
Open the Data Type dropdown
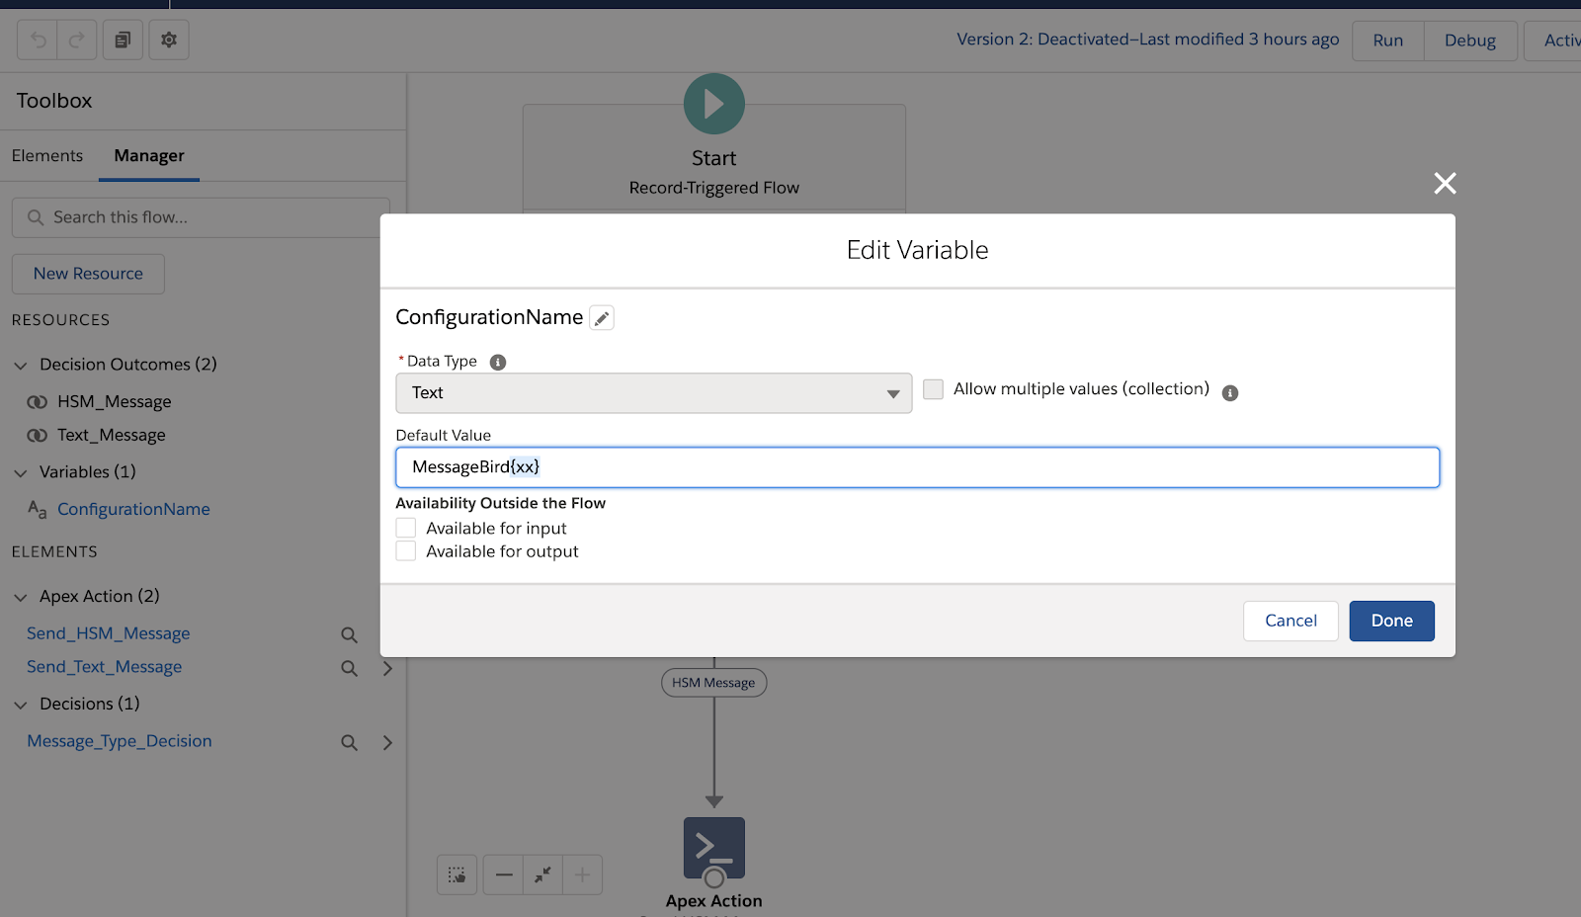pos(653,393)
